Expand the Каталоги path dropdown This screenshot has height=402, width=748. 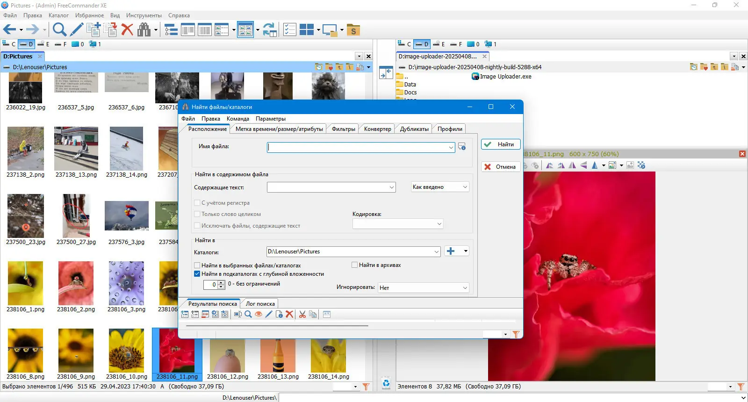(x=436, y=251)
